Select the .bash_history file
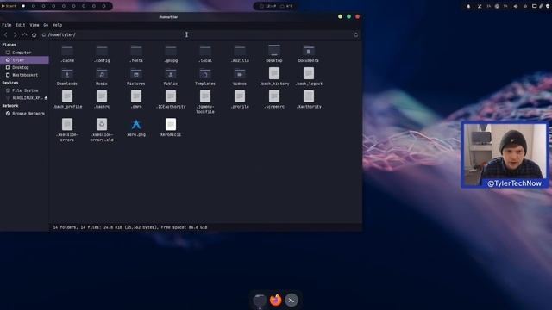 tap(274, 77)
